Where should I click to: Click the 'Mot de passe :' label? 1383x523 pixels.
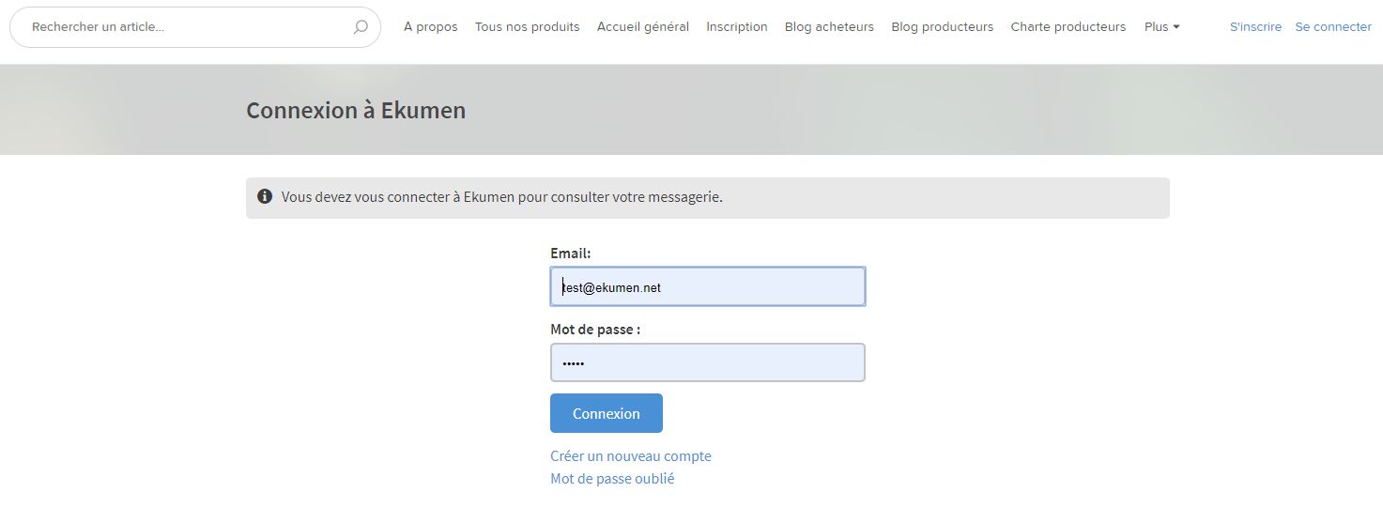(x=595, y=330)
